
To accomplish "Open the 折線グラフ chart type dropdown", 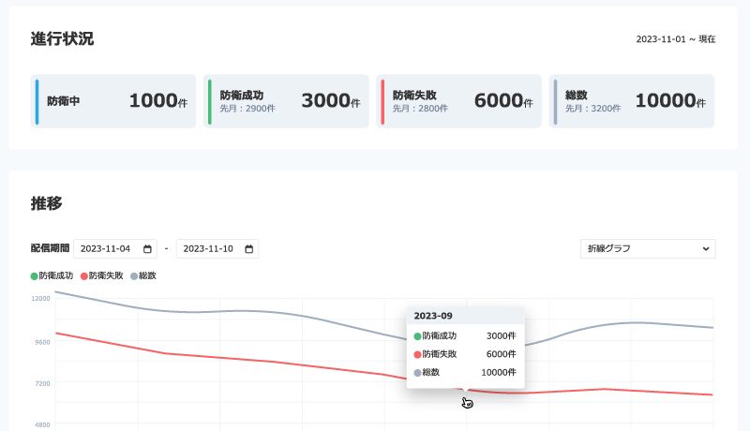I will click(648, 248).
